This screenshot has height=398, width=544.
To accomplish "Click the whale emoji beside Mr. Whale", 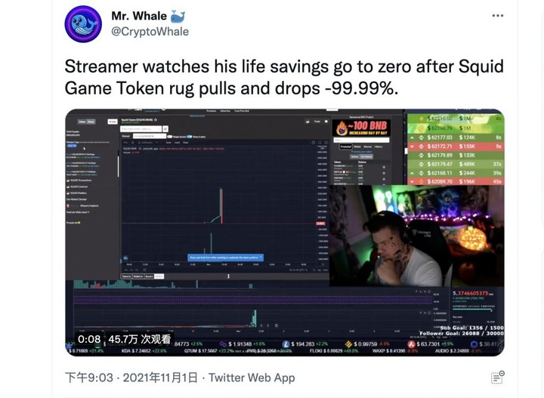I will [178, 16].
